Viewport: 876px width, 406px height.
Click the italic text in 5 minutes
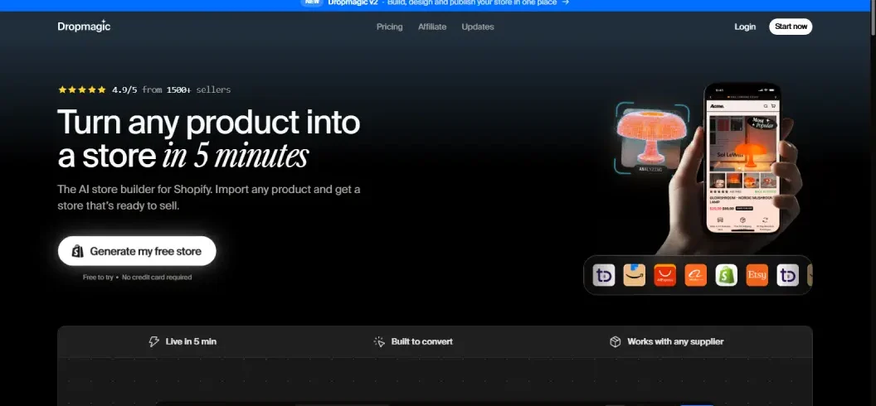(x=236, y=157)
